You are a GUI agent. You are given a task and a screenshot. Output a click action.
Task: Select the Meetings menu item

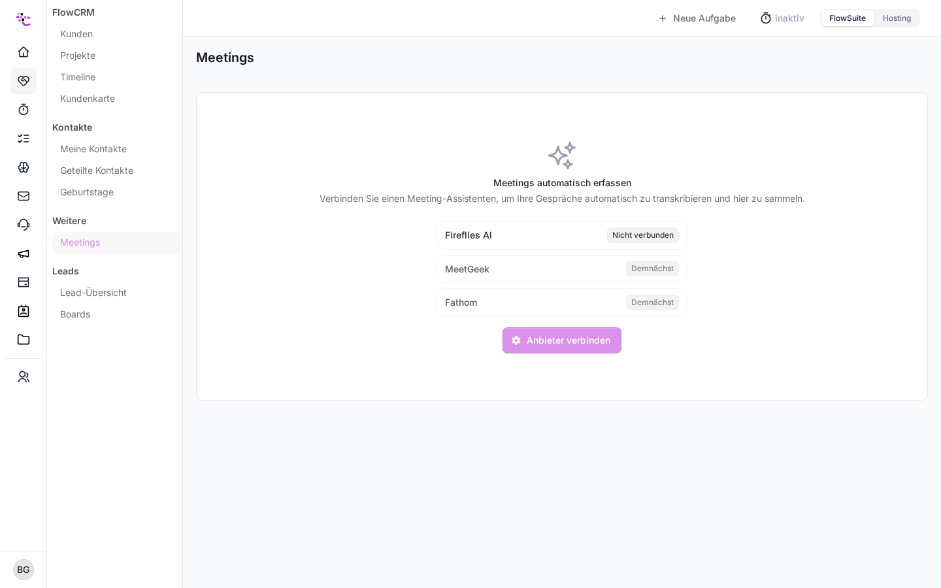click(117, 242)
